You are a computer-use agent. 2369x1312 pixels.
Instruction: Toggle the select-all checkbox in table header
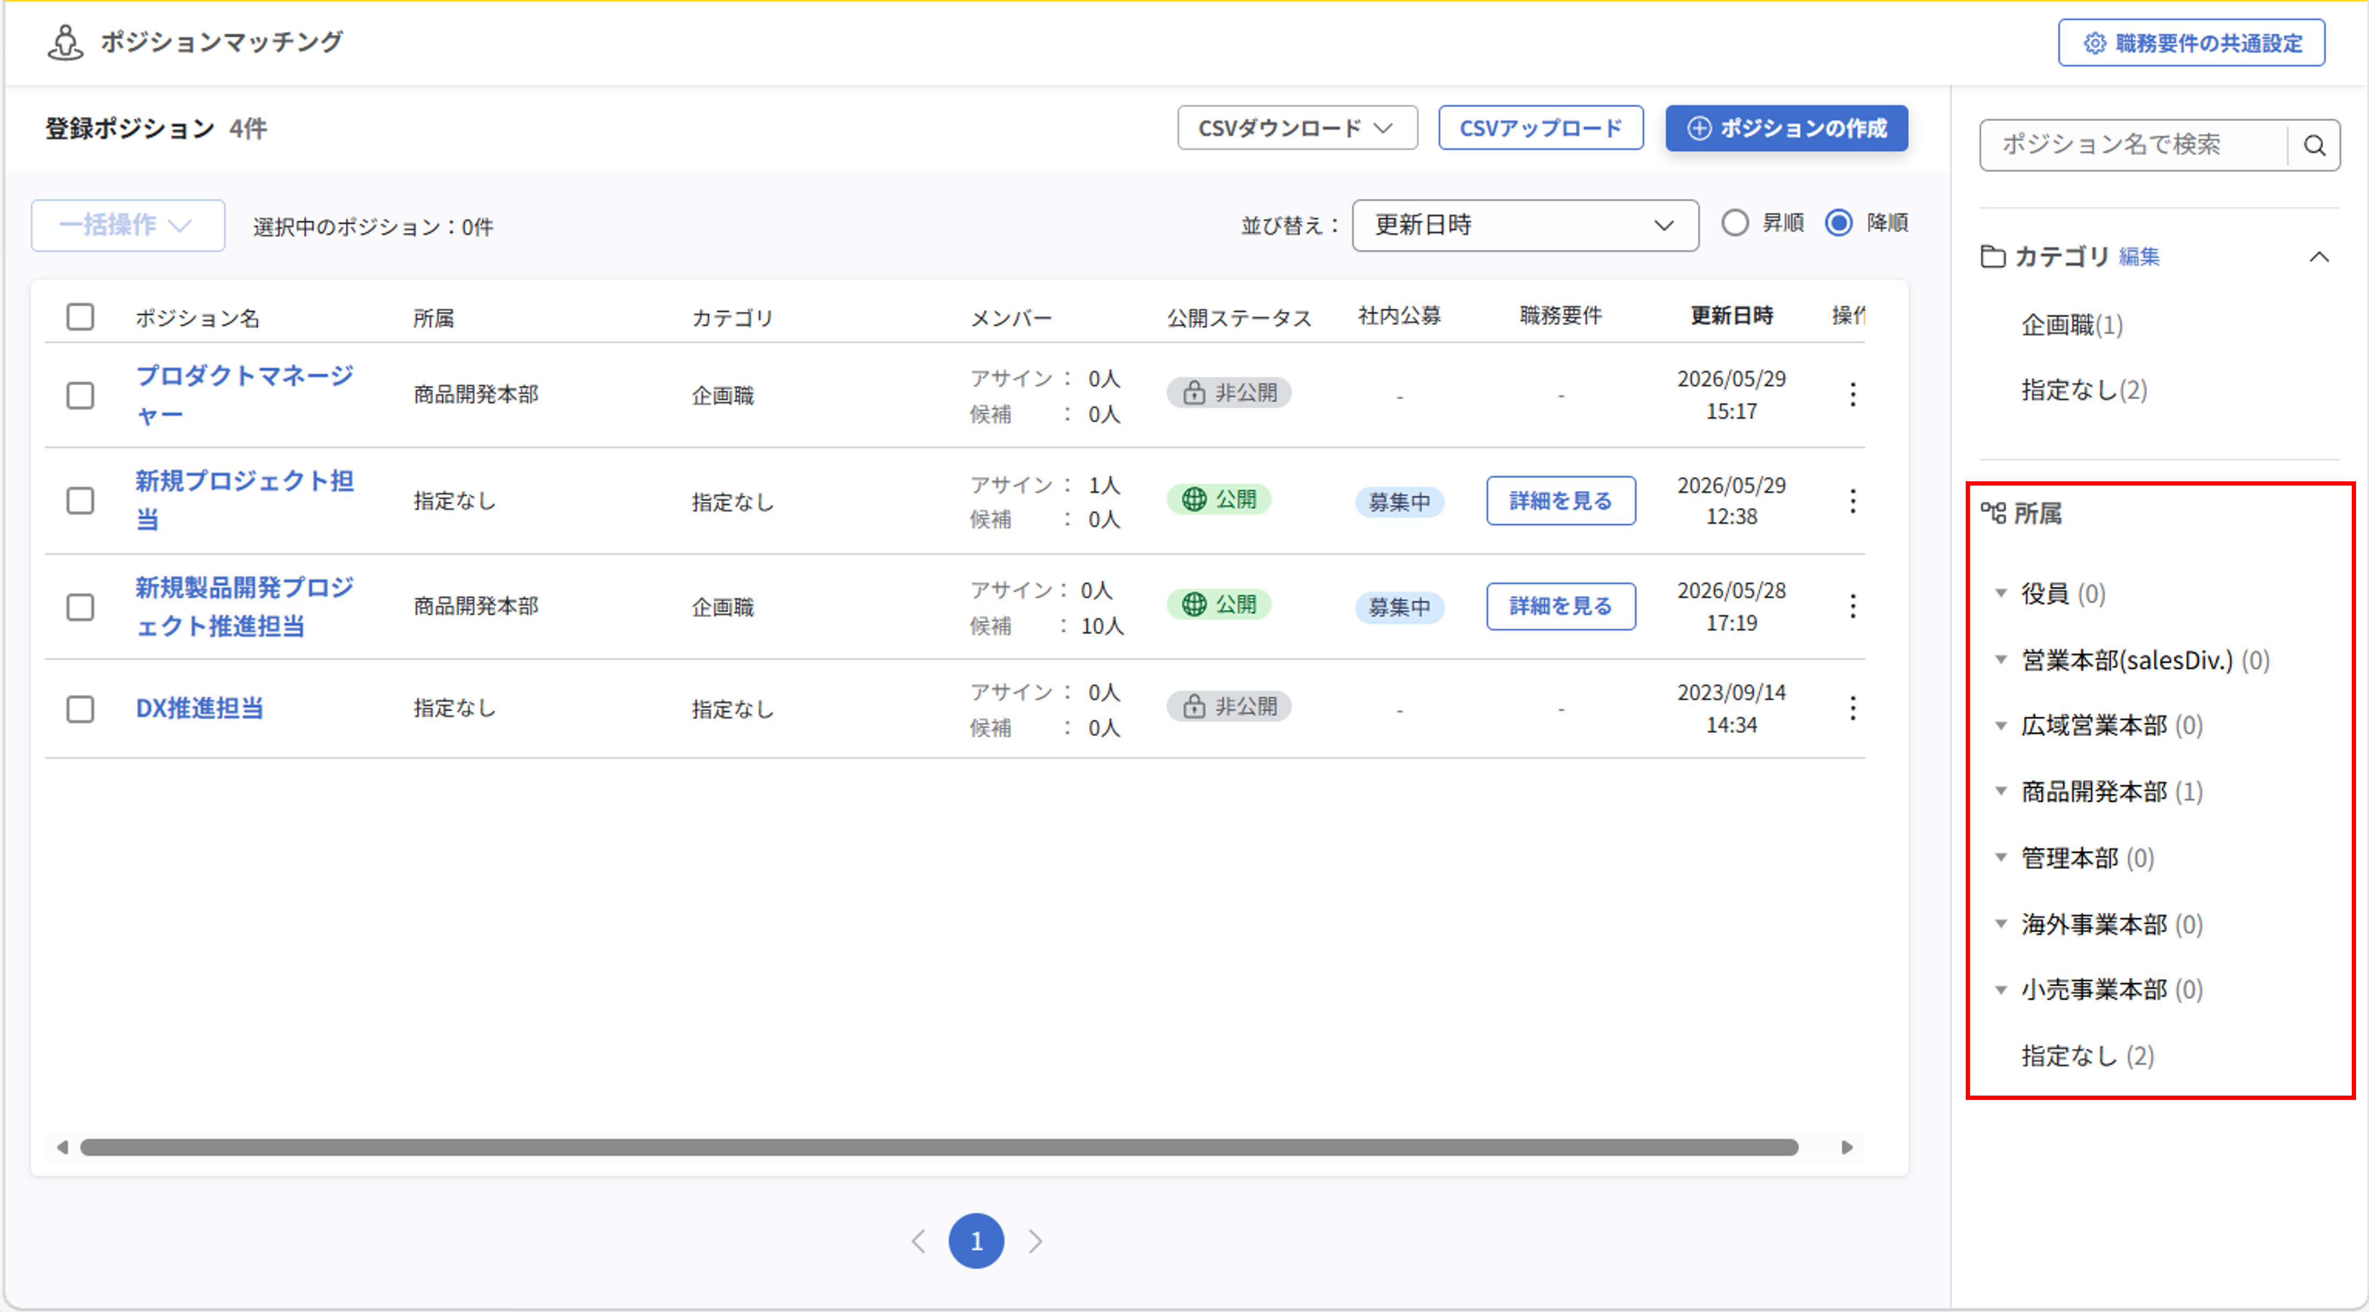pyautogui.click(x=80, y=316)
